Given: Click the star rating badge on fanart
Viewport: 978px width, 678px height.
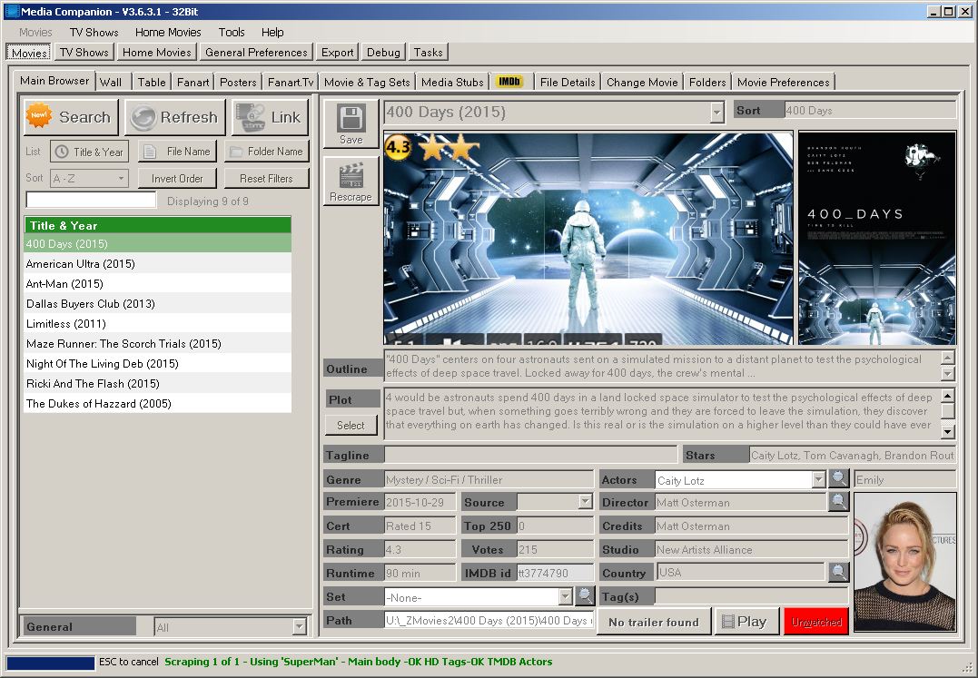Looking at the screenshot, I should 398,148.
